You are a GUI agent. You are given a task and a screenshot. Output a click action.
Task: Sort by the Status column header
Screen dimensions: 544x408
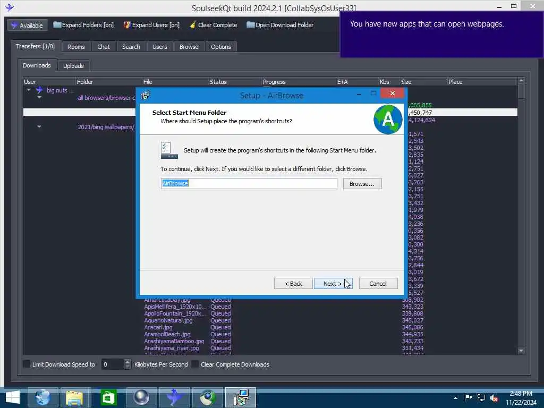click(235, 82)
